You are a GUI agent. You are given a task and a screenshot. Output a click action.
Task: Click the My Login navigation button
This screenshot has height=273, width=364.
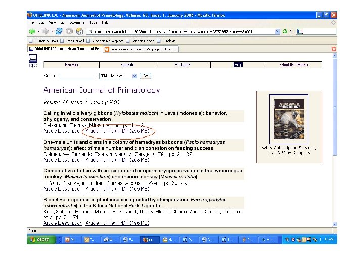(x=183, y=65)
